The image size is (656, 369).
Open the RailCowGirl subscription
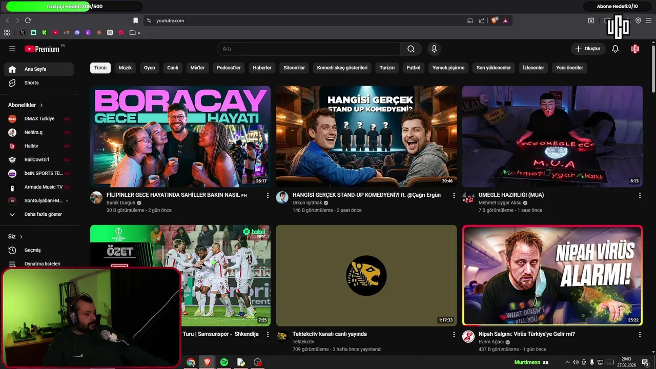tap(40, 159)
